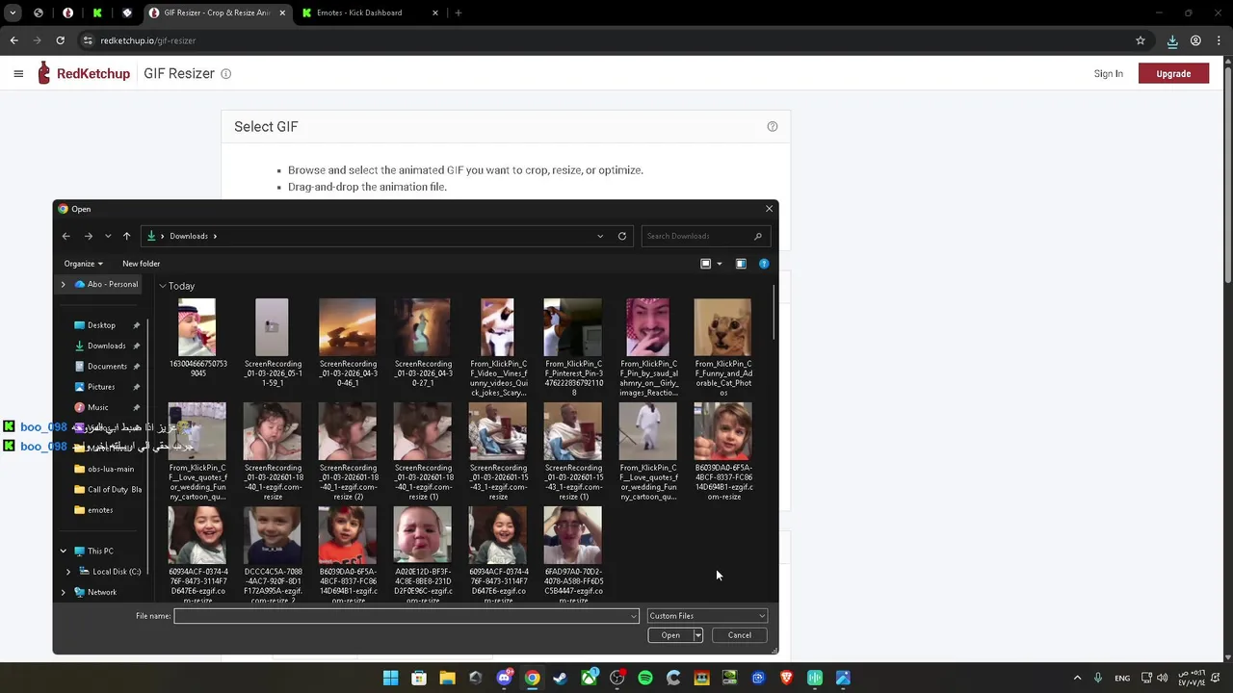Open the Windows Start menu
1233x693 pixels.
(390, 678)
